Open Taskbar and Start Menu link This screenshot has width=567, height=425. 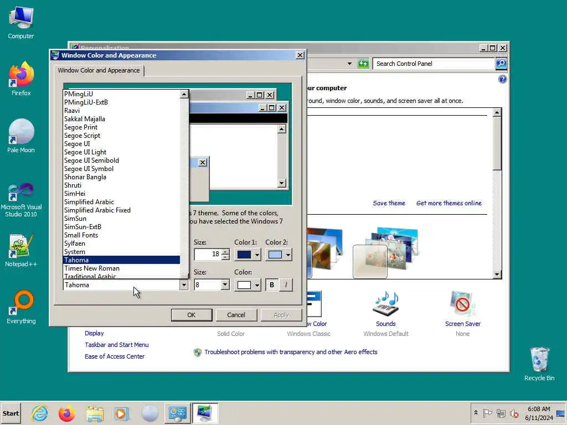pyautogui.click(x=116, y=345)
